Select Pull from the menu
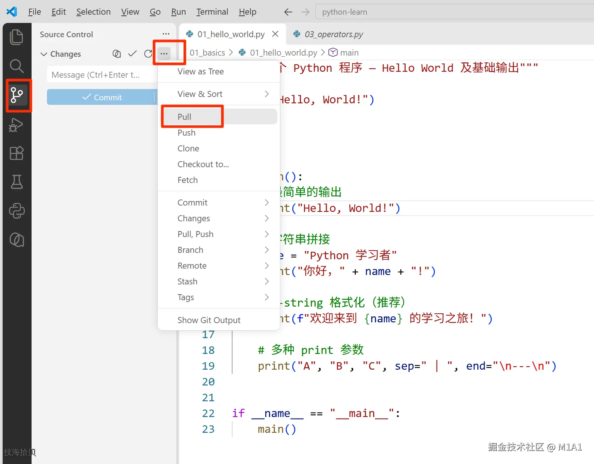The image size is (594, 464). tap(219, 117)
